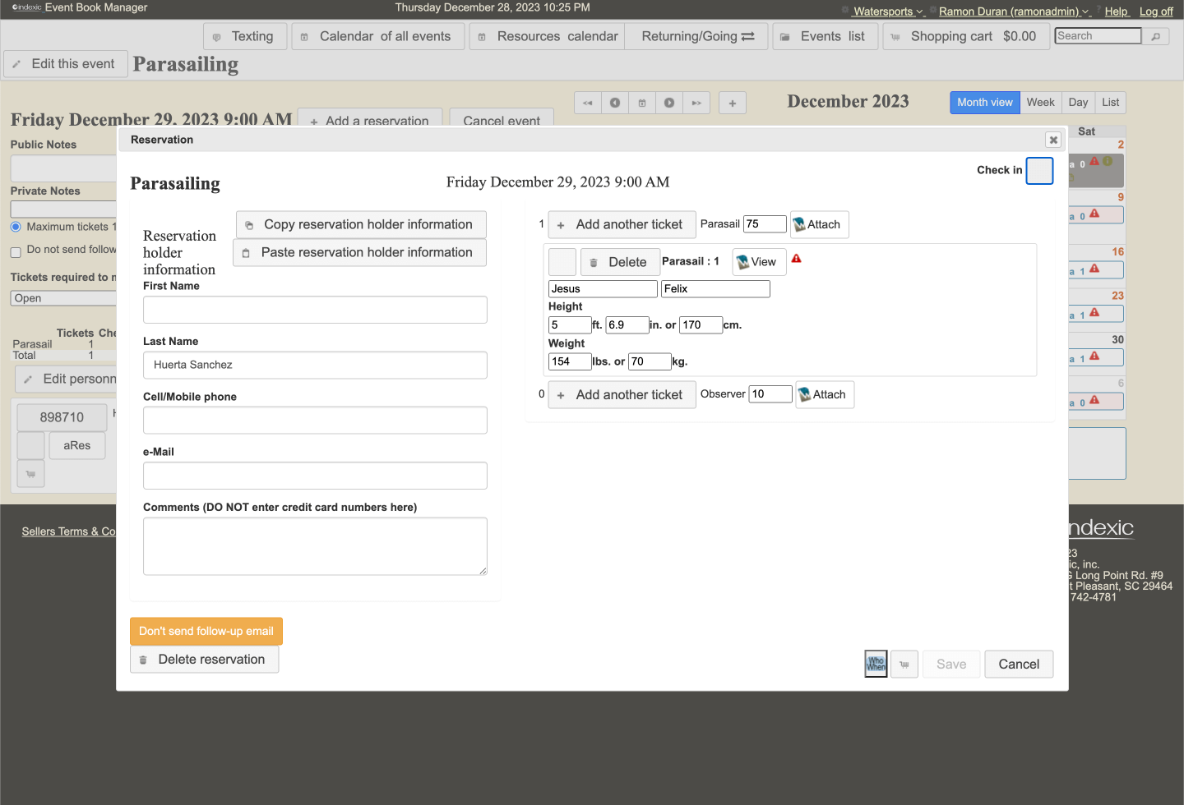
Task: Click the search magnifier icon button
Action: pyautogui.click(x=1156, y=36)
